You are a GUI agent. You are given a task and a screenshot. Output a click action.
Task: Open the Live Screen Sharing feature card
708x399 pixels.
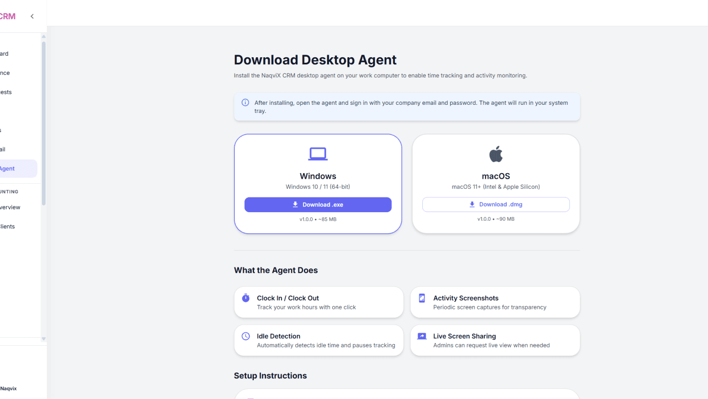pos(495,340)
